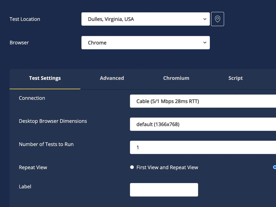Click the "Desktop Browser Dimensions" label text

click(x=53, y=121)
